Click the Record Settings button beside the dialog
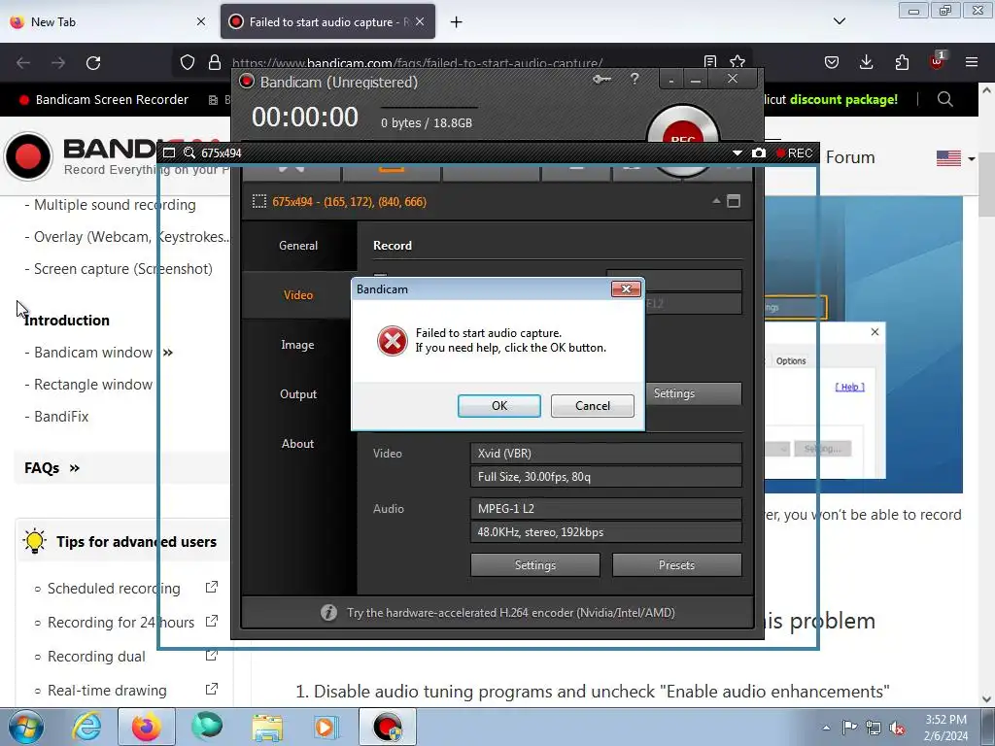This screenshot has width=995, height=746. [693, 393]
